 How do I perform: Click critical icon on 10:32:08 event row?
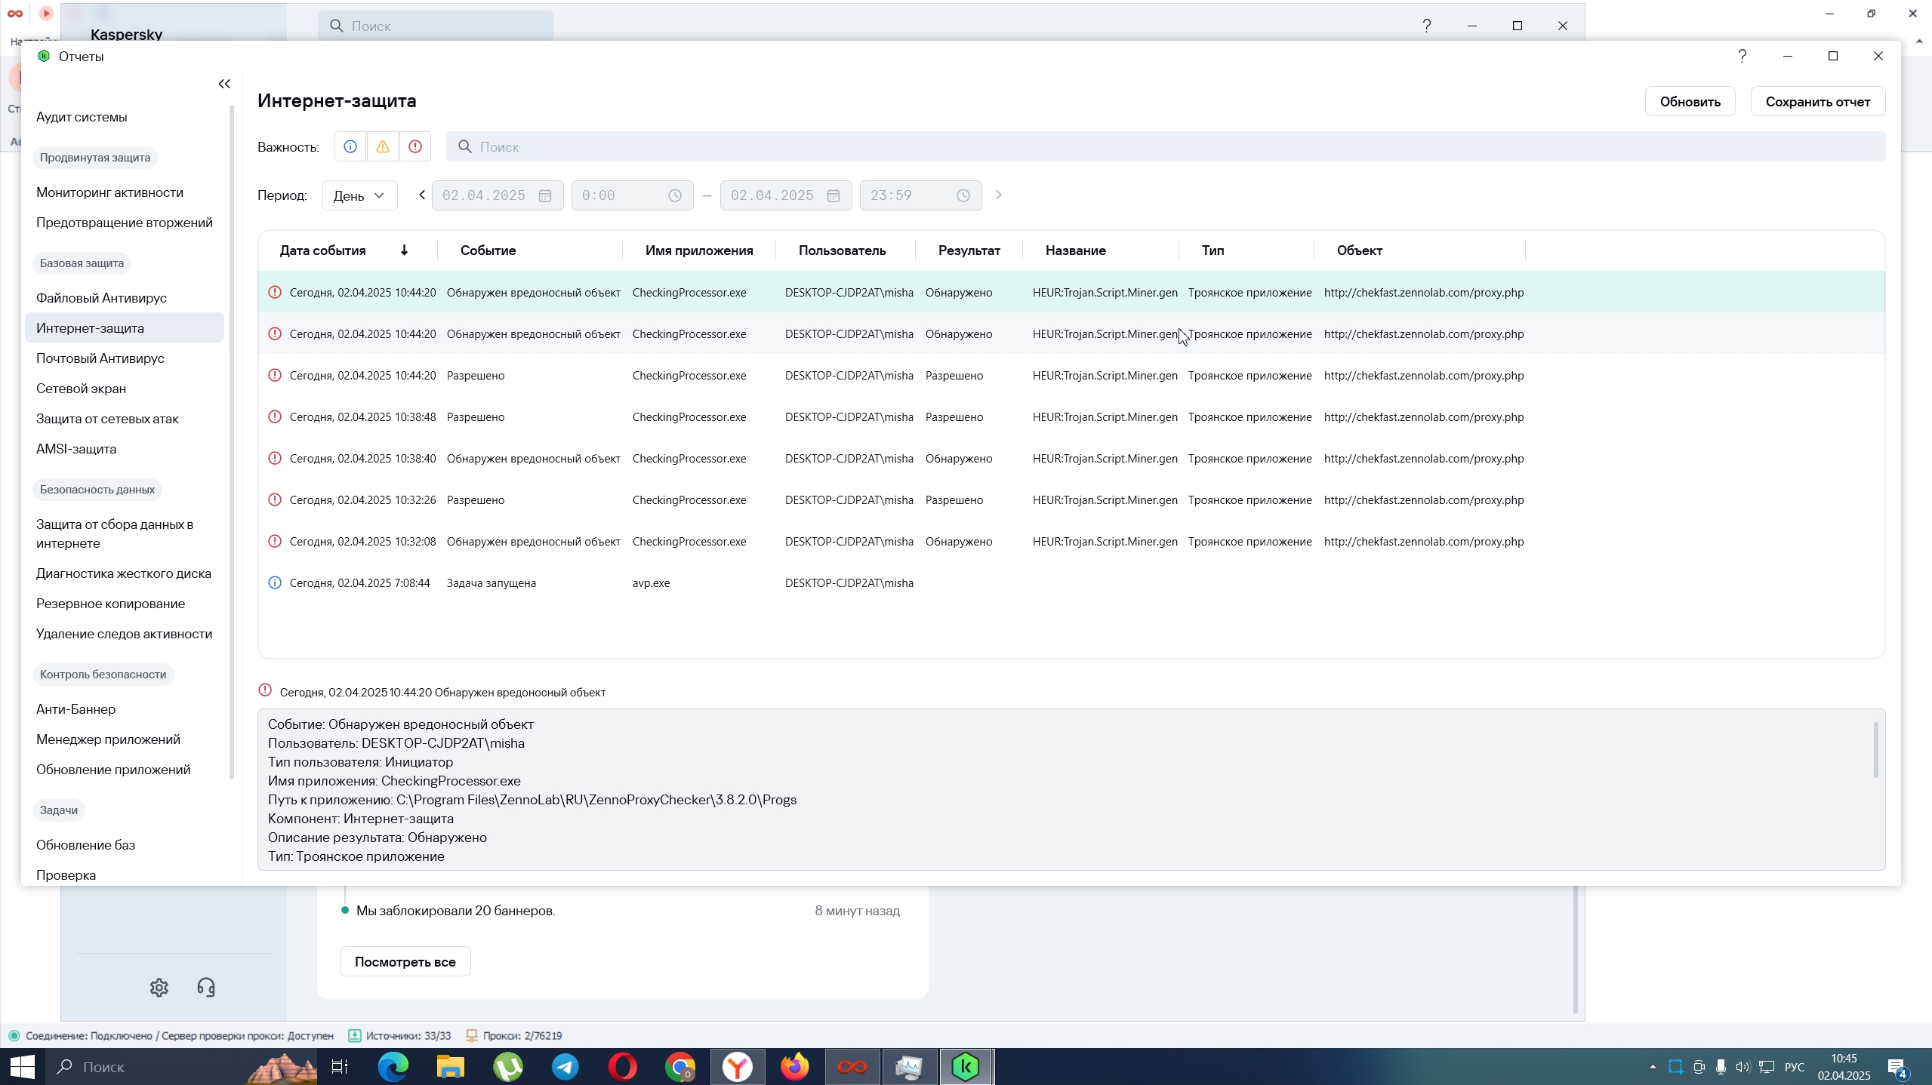tap(275, 541)
